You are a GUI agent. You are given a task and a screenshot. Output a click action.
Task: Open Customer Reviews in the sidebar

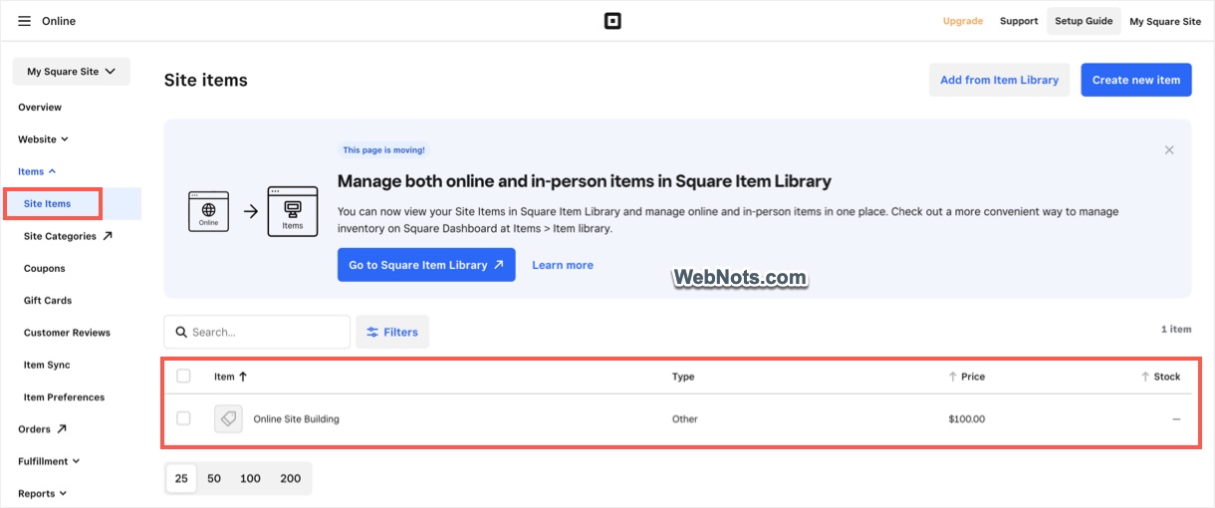click(67, 333)
